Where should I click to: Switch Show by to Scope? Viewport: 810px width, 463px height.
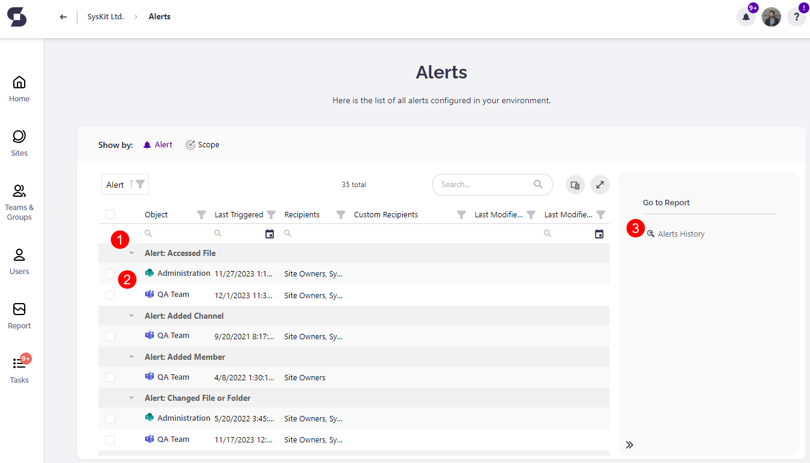(203, 144)
